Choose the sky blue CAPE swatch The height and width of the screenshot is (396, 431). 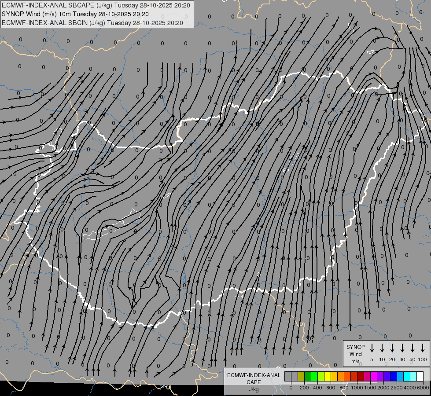(x=400, y=376)
